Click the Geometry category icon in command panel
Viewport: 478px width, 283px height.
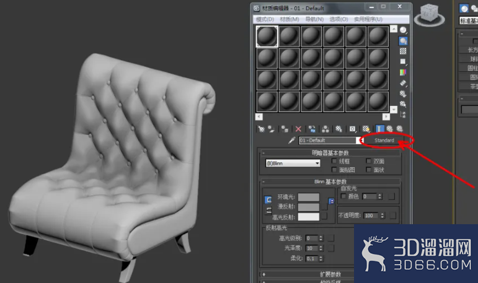pyautogui.click(x=464, y=8)
